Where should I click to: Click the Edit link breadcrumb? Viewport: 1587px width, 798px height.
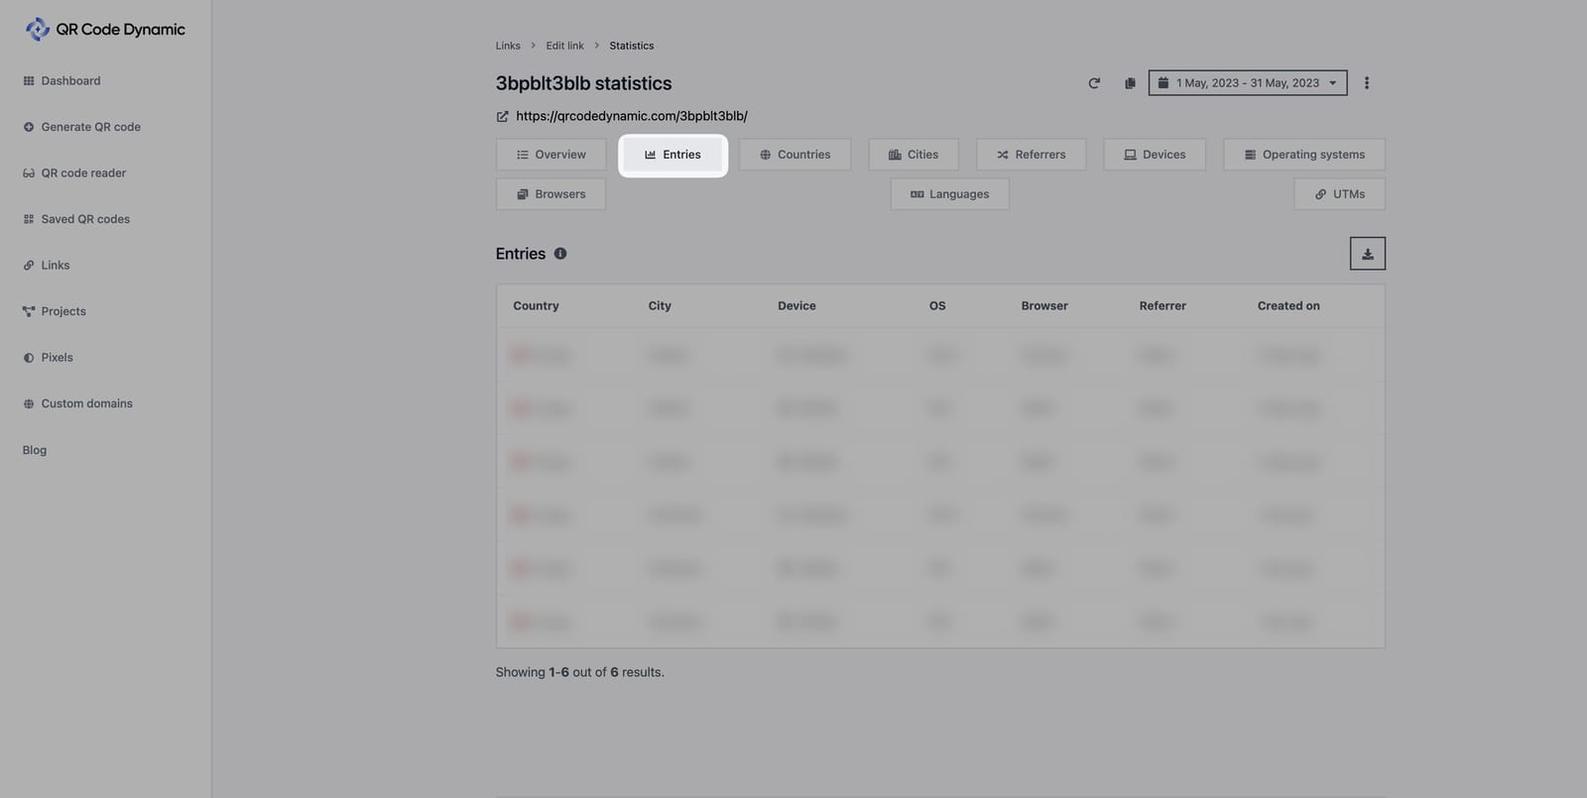[x=565, y=46]
